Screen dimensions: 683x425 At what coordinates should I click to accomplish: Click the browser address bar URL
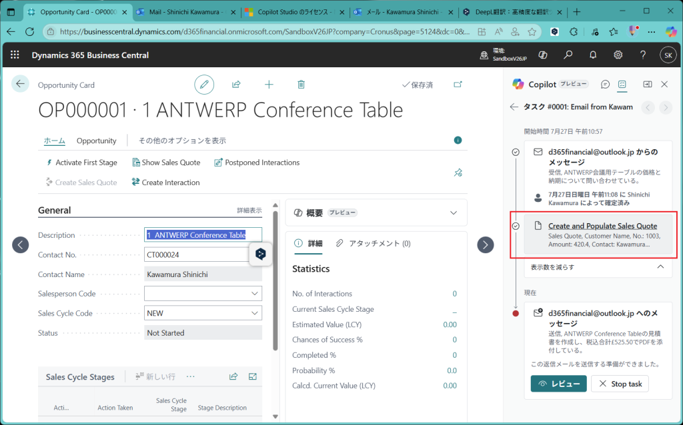pos(265,31)
